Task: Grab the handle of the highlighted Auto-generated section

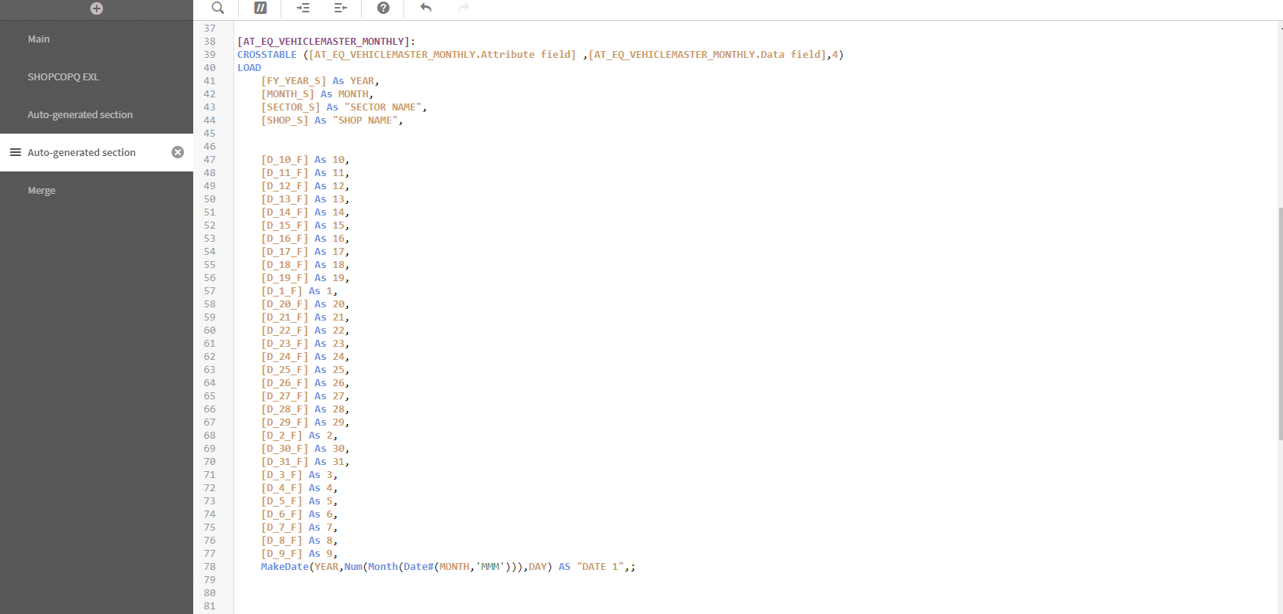Action: click(15, 152)
